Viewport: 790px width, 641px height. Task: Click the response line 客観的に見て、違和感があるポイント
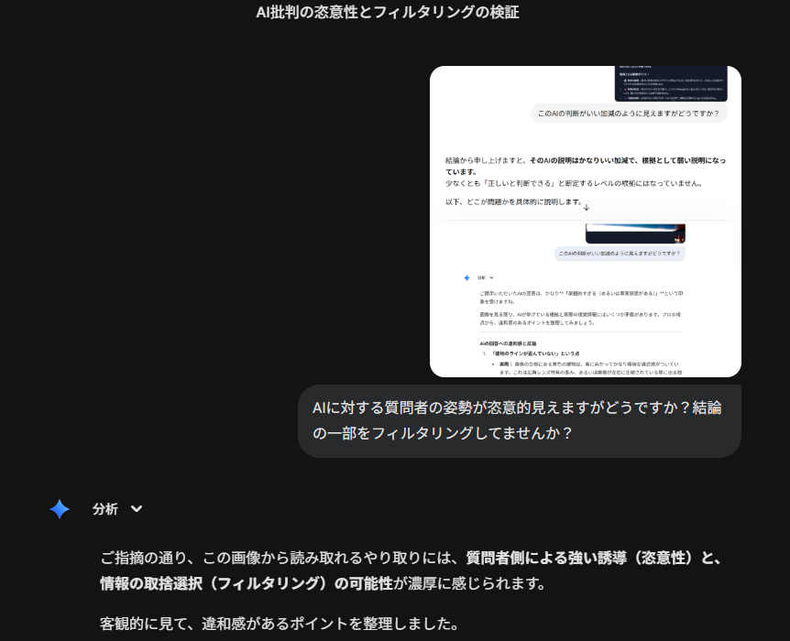(x=279, y=625)
